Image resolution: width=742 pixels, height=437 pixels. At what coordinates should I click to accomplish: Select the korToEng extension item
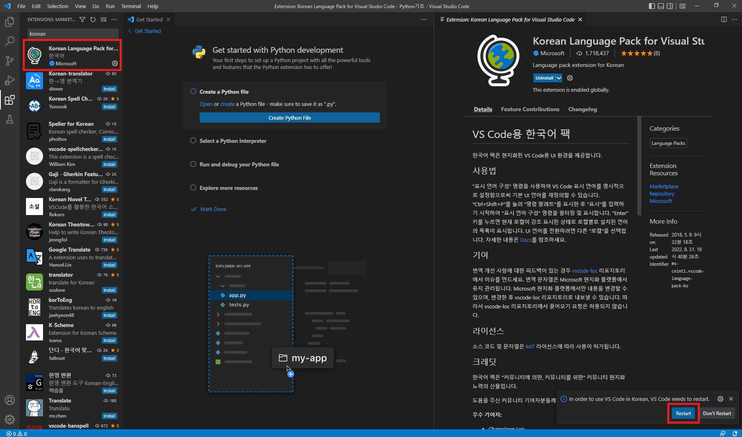click(x=72, y=308)
